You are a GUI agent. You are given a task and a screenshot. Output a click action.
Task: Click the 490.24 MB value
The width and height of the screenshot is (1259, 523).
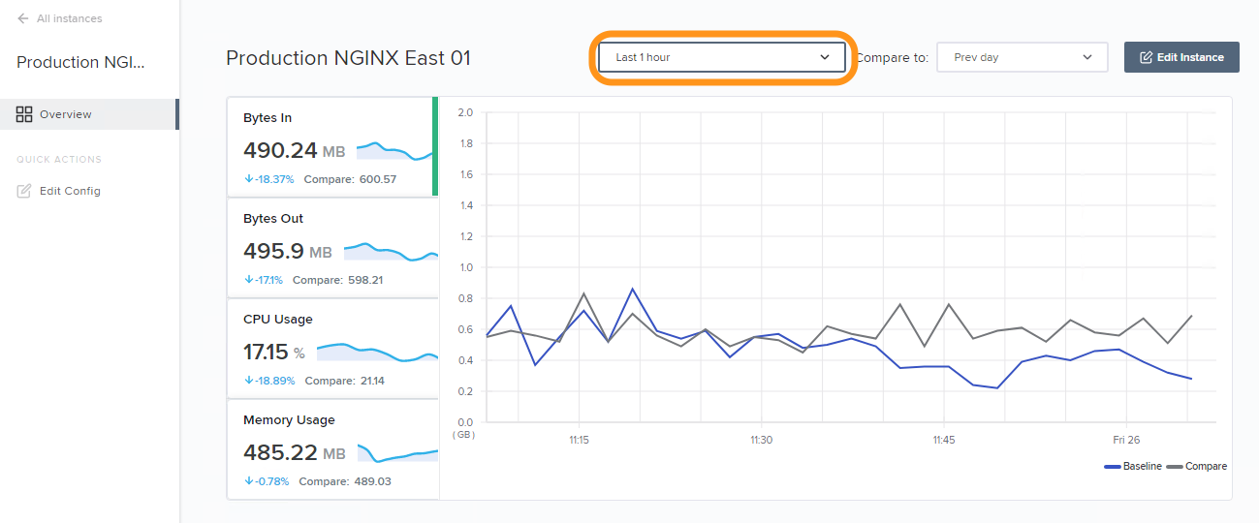tap(294, 150)
